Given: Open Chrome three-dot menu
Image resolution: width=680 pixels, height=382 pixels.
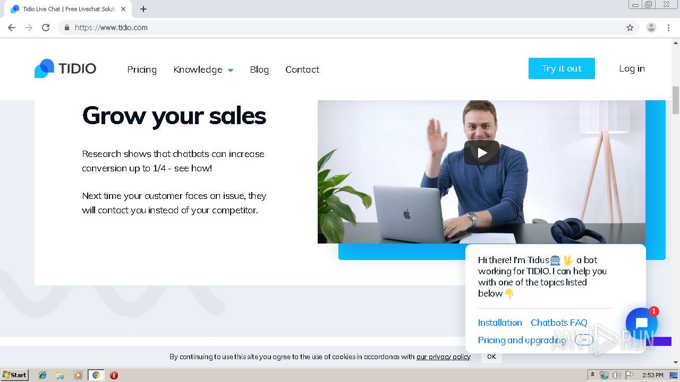Looking at the screenshot, I should (669, 28).
